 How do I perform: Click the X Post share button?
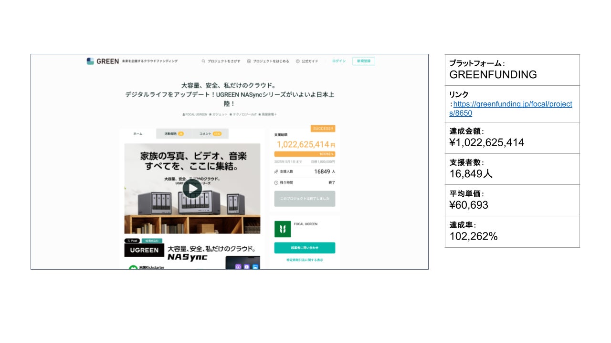(x=132, y=241)
